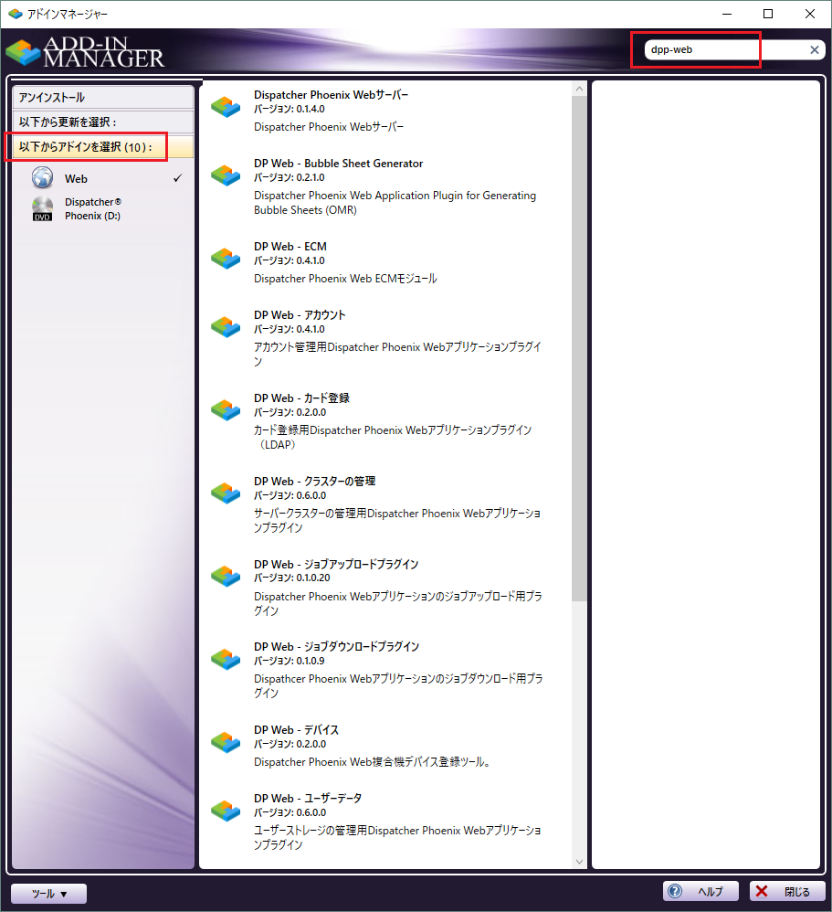Viewport: 832px width, 912px height.
Task: Select DP Web - Bubble Sheet Generator title
Action: pos(339,164)
